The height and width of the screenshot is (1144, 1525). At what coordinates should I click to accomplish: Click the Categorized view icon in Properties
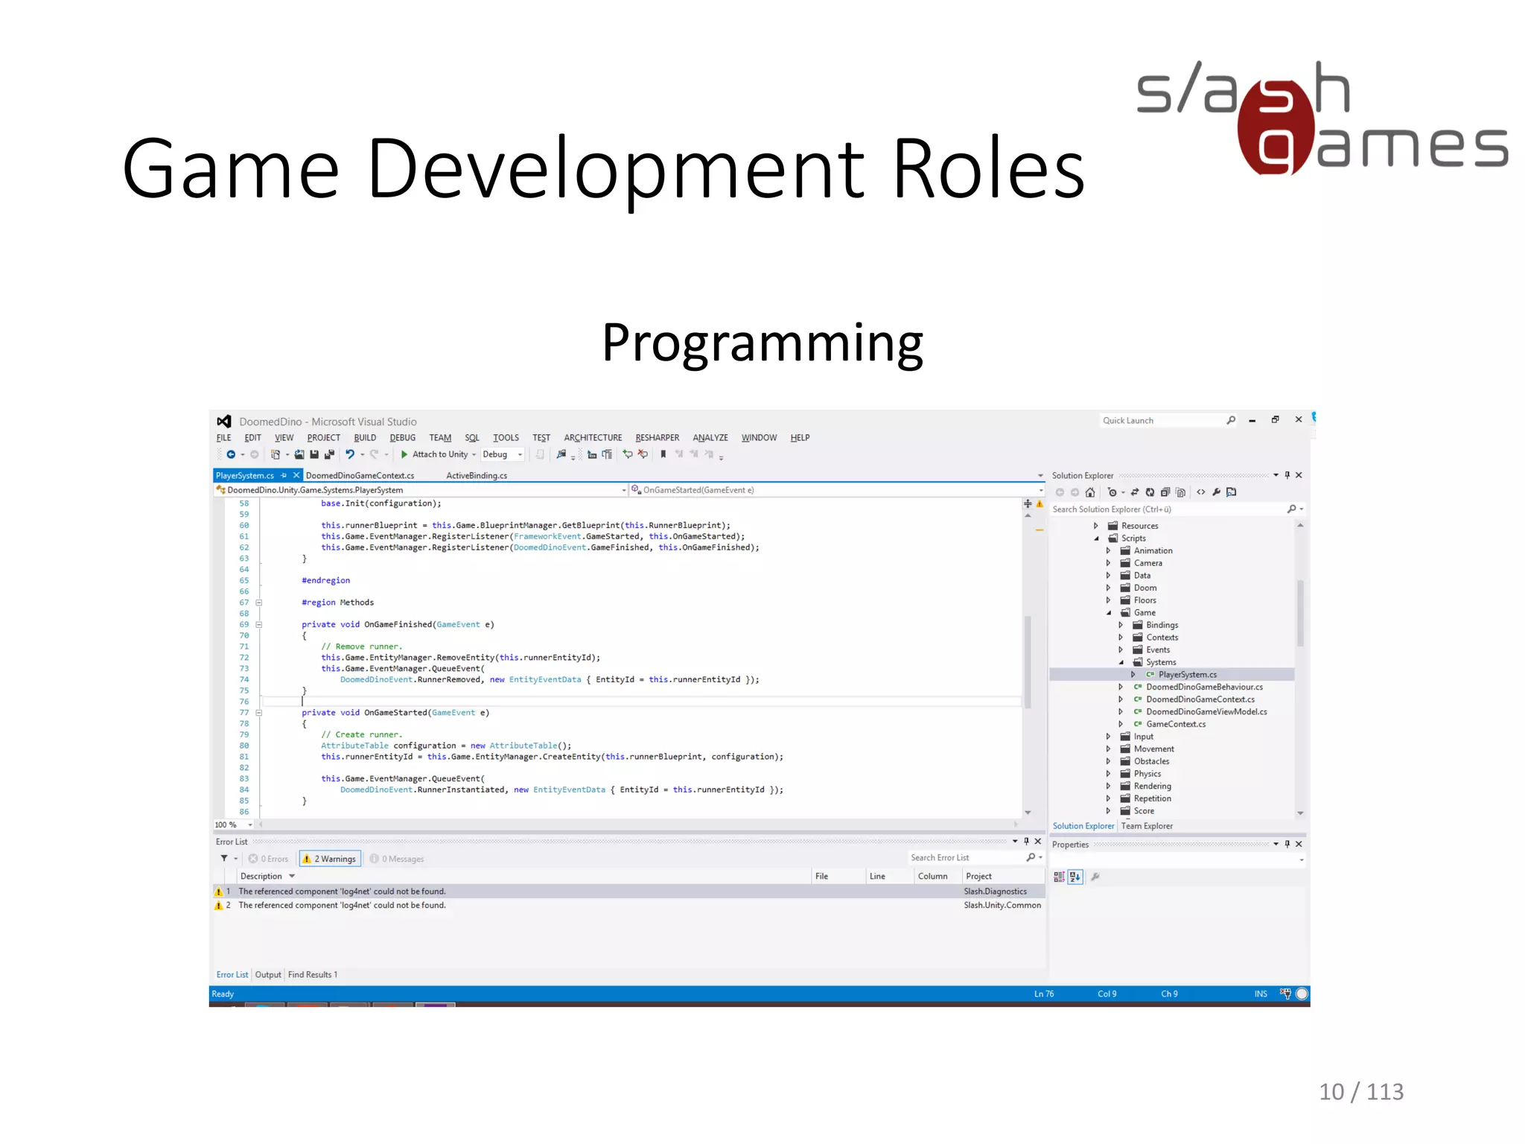1059,877
